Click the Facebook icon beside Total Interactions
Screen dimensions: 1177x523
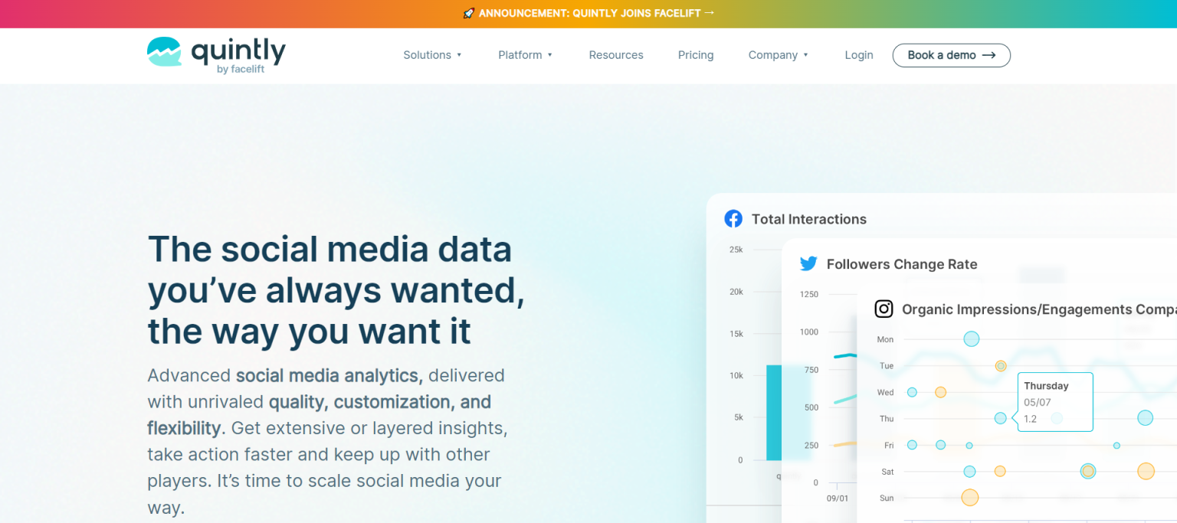point(733,219)
